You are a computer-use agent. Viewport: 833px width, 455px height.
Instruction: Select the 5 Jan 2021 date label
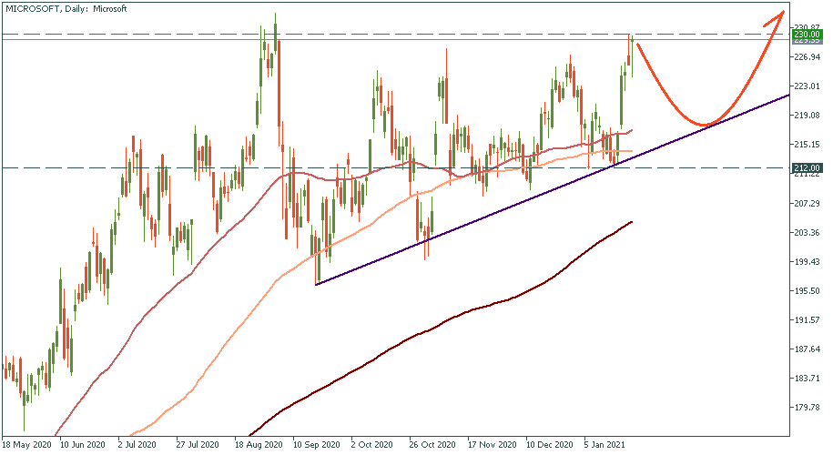[x=606, y=446]
